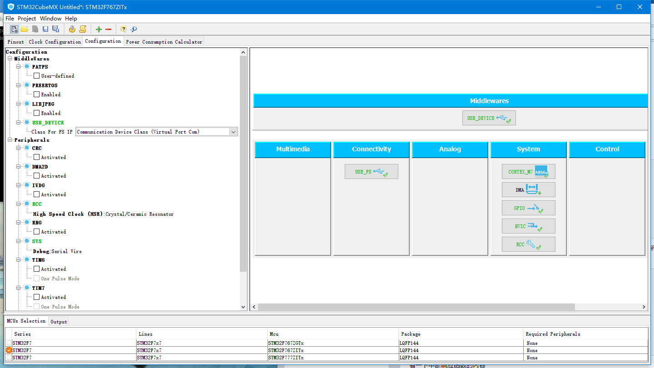Viewport: 654px width, 368px height.
Task: Click the cube icon beside RCC in tree
Action: click(x=27, y=204)
